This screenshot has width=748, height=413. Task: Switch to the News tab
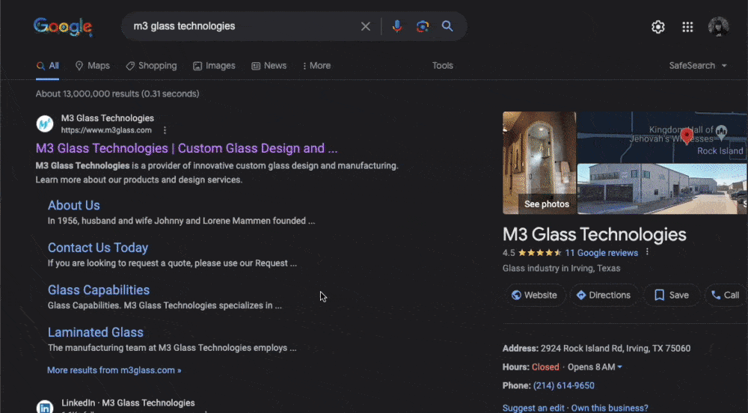(x=269, y=66)
